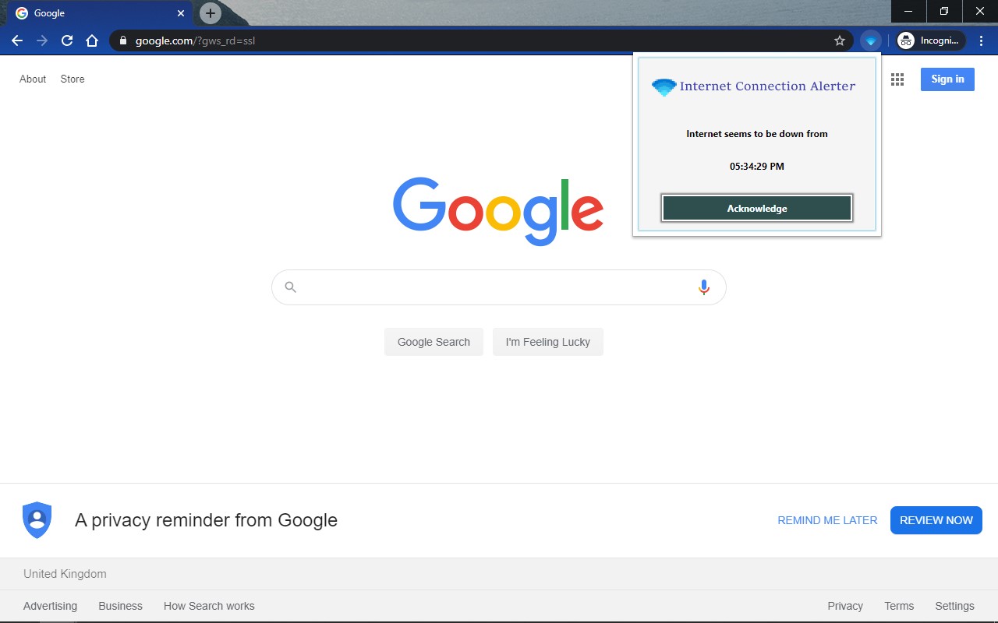
Task: Select the Google tab
Action: 100,13
